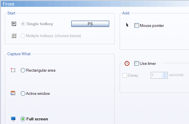Click the rectangular area selection icon
Viewport: 189px width, 124px height.
click(13, 70)
